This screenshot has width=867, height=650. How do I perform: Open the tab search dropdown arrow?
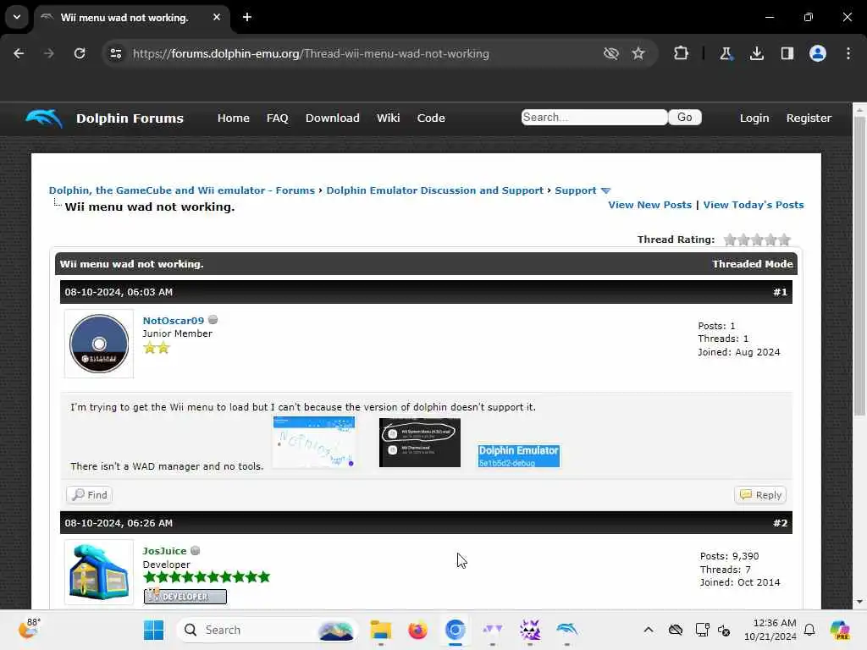pyautogui.click(x=17, y=17)
